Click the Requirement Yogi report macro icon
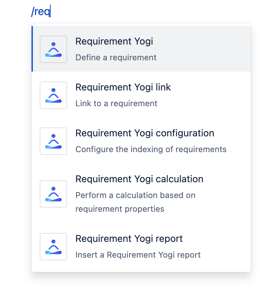This screenshot has height=296, width=272. pyautogui.click(x=53, y=247)
